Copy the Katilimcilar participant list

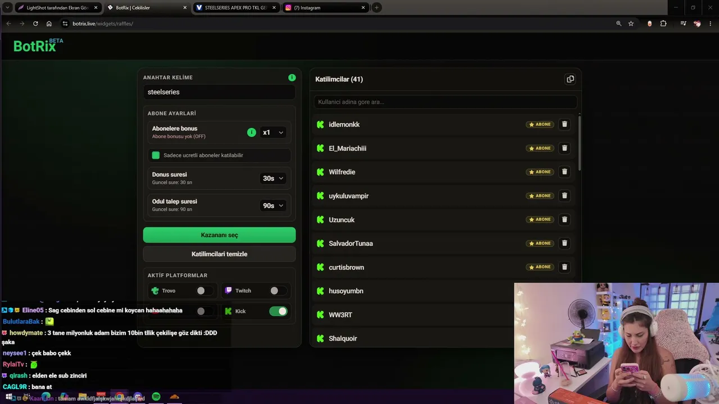570,79
